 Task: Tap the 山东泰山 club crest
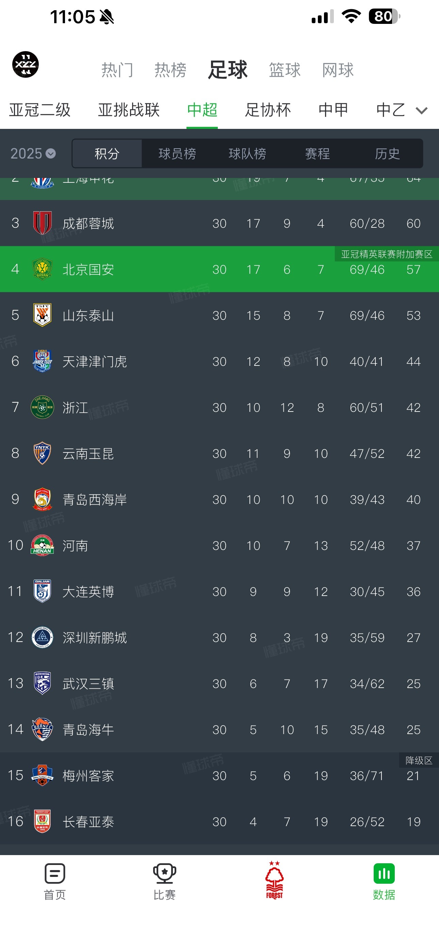[x=42, y=315]
